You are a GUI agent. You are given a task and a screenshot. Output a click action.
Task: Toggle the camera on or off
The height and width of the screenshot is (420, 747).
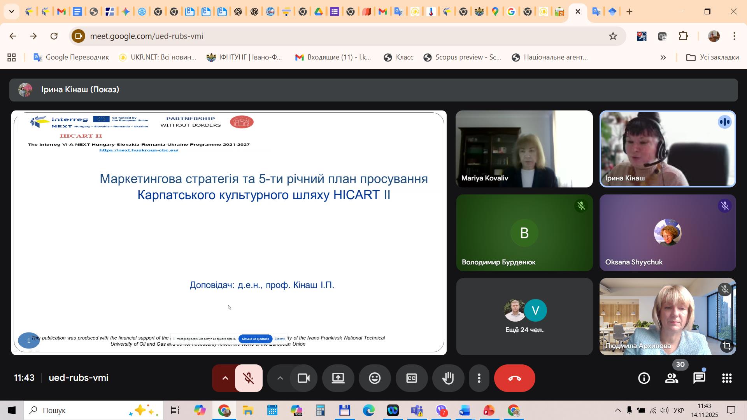[x=303, y=378]
